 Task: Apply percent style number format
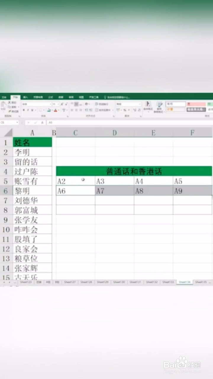point(125,110)
